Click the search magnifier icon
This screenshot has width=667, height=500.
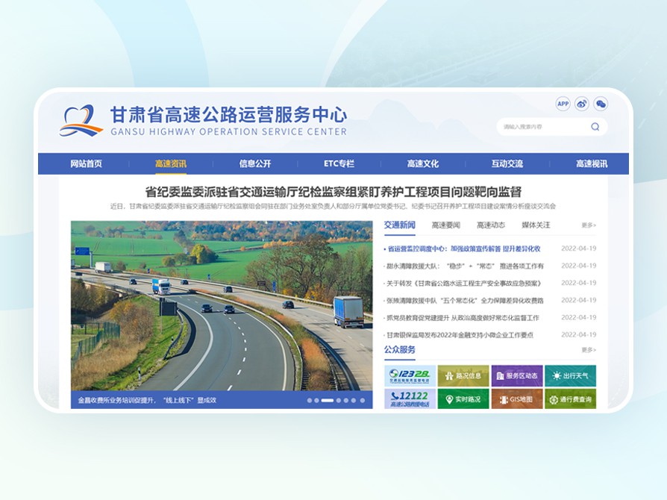click(595, 126)
